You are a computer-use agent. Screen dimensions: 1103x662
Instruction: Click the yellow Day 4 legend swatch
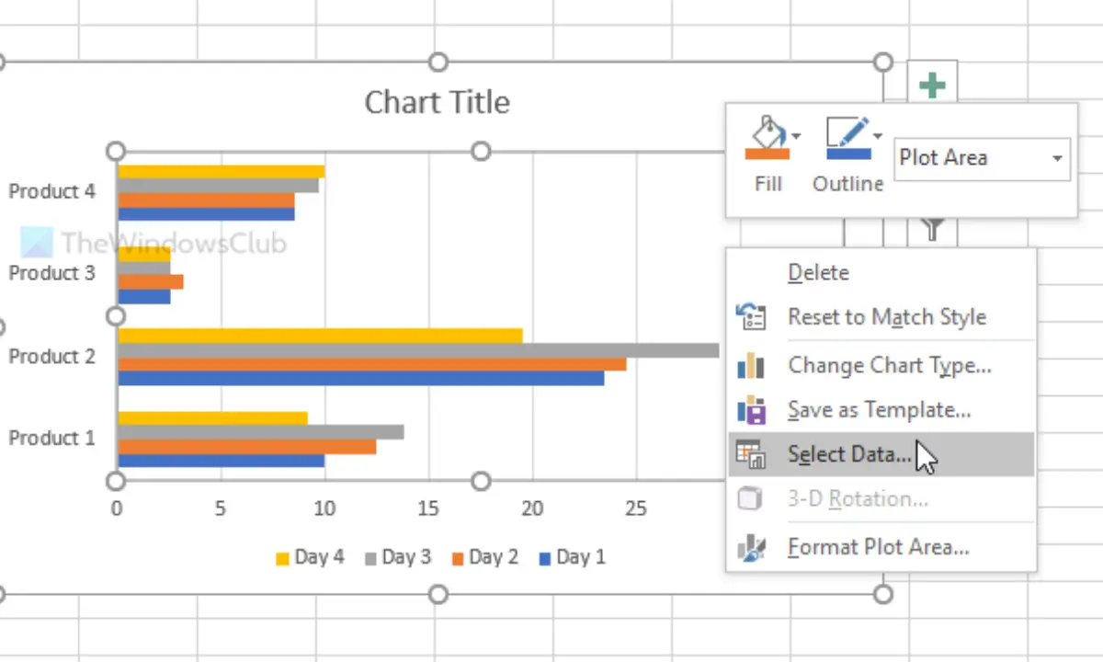pos(283,558)
